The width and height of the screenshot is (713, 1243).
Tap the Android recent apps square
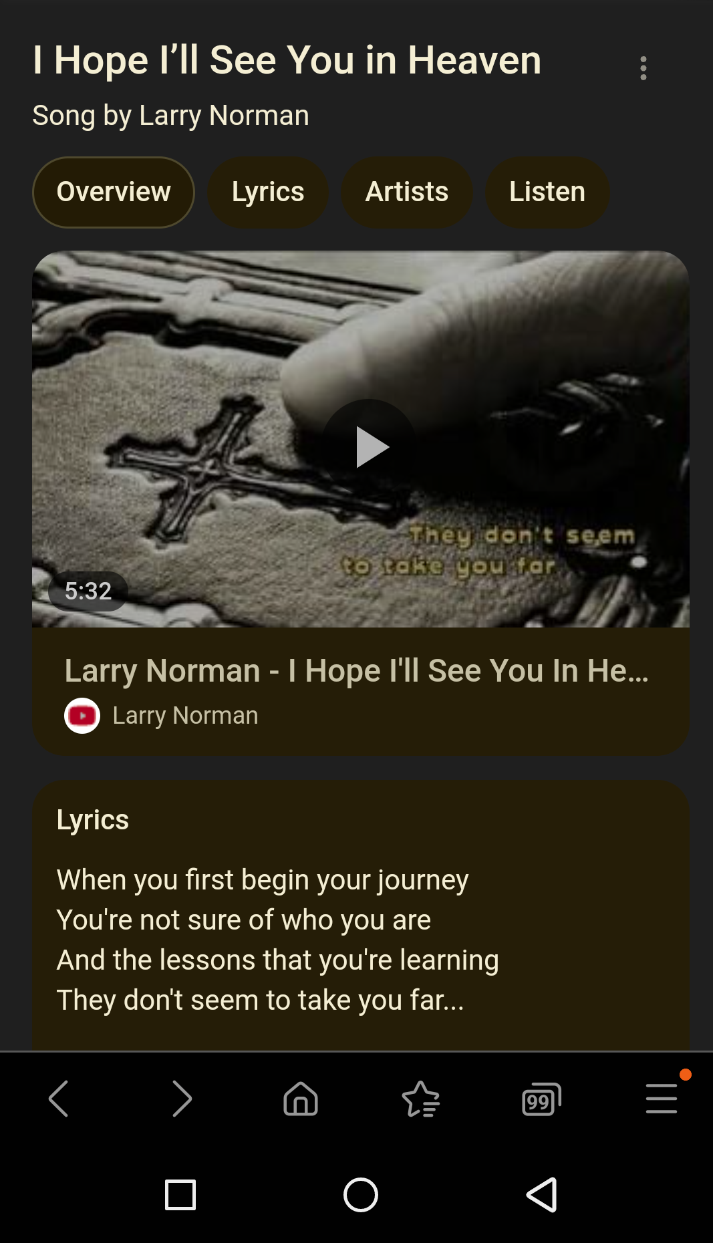180,1195
